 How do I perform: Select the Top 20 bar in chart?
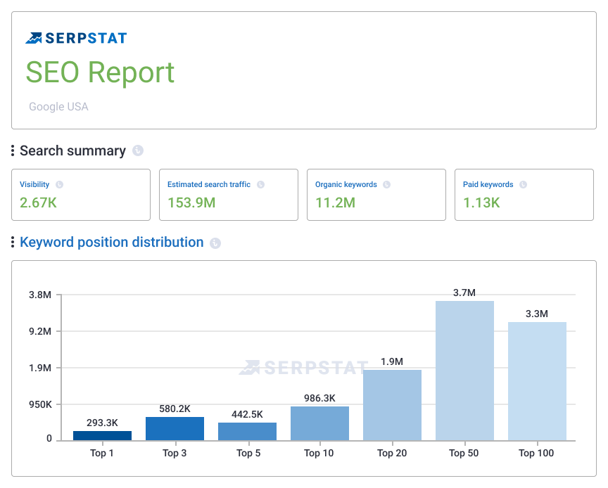392,405
